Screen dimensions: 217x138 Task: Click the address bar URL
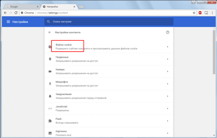(52, 13)
